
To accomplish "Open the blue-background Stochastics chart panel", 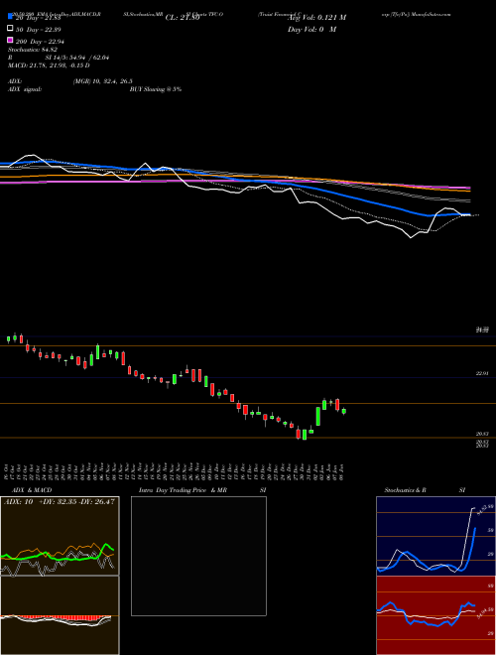I will click(x=435, y=536).
